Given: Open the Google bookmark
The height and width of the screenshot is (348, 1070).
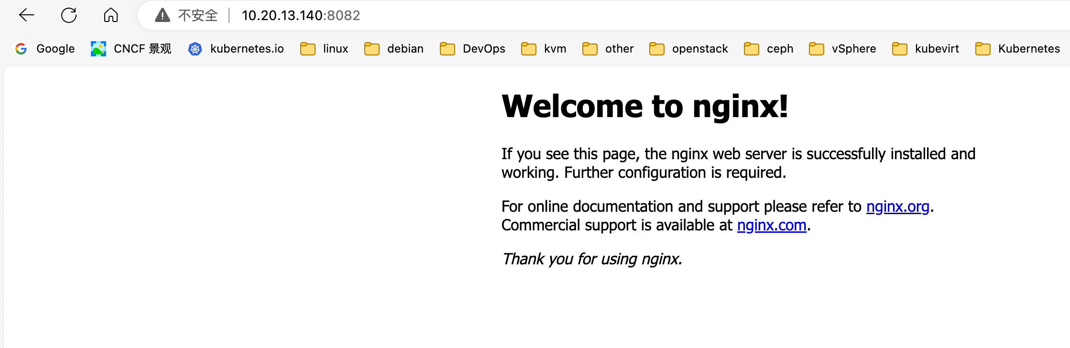Looking at the screenshot, I should pyautogui.click(x=45, y=49).
